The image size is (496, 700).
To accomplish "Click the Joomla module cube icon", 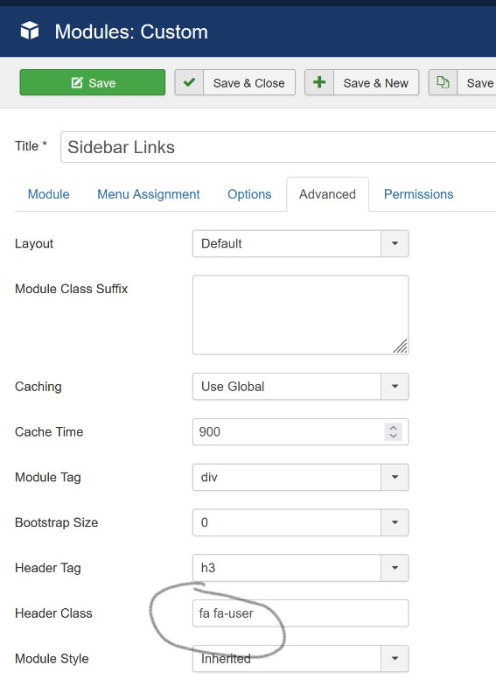I will [x=30, y=31].
